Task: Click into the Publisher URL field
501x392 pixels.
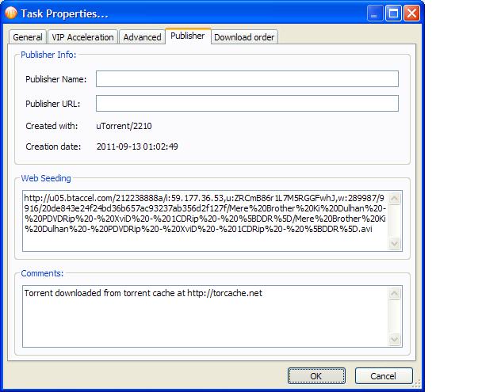Action: (x=247, y=104)
